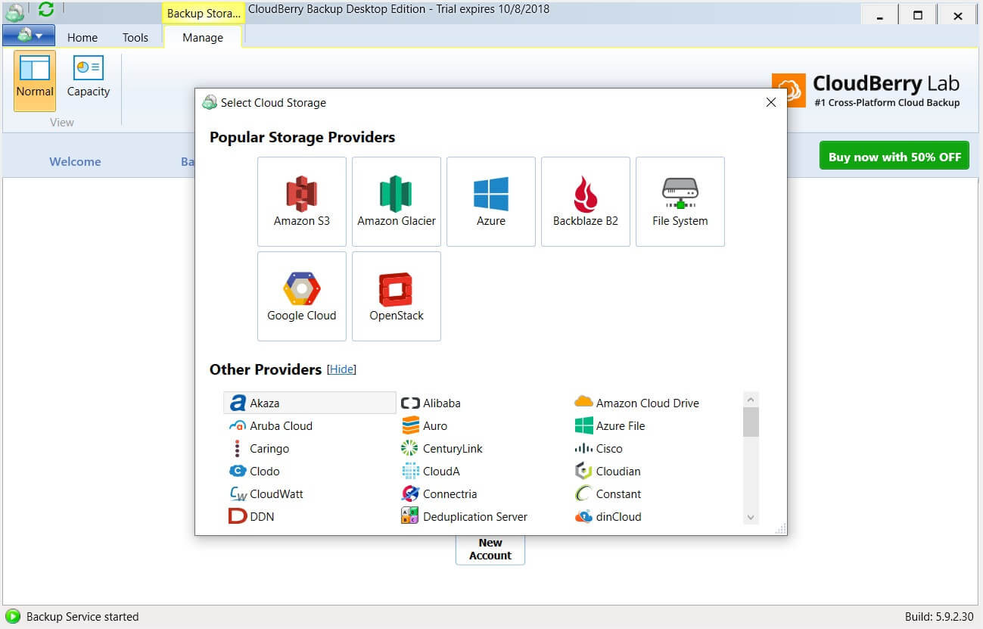Image resolution: width=983 pixels, height=629 pixels.
Task: Switch to Normal view
Action: [x=35, y=80]
